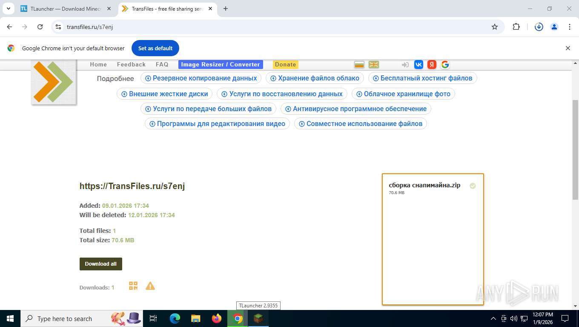
Task: Show QR code for the link
Action: coord(133,286)
